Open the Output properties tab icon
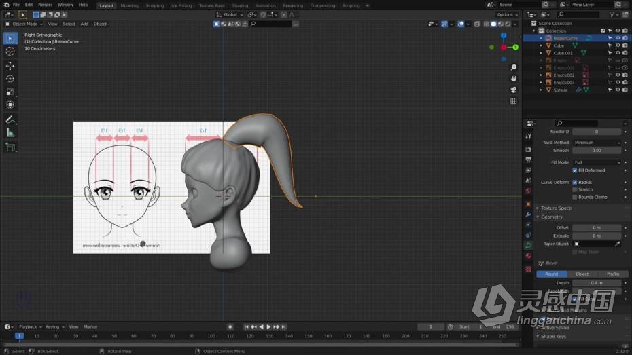This screenshot has height=355, width=632. click(529, 160)
